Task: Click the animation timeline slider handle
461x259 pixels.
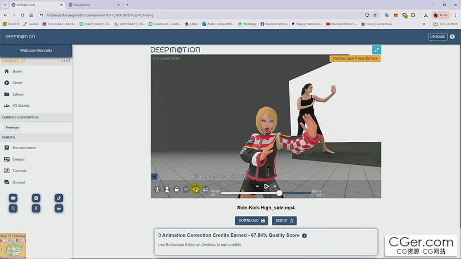Action: click(x=279, y=193)
